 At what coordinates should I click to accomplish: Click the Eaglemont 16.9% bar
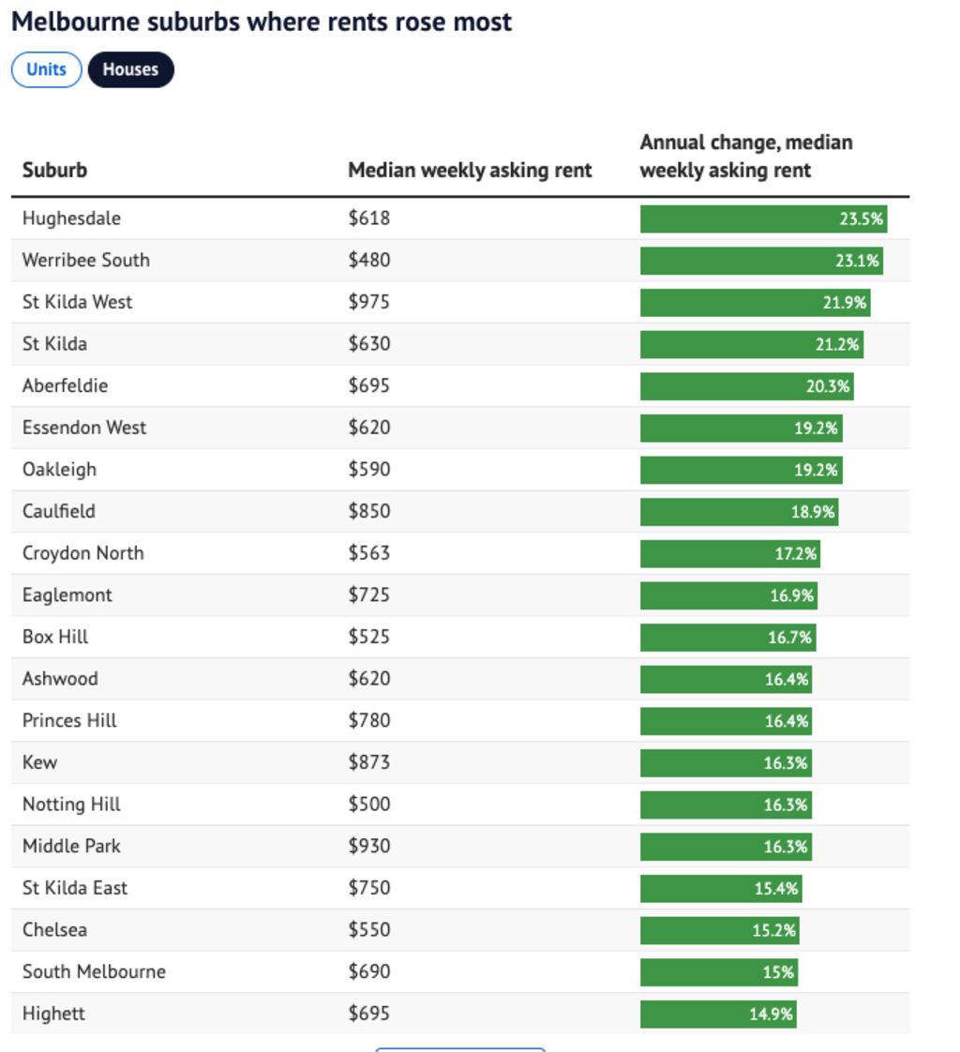click(x=728, y=595)
